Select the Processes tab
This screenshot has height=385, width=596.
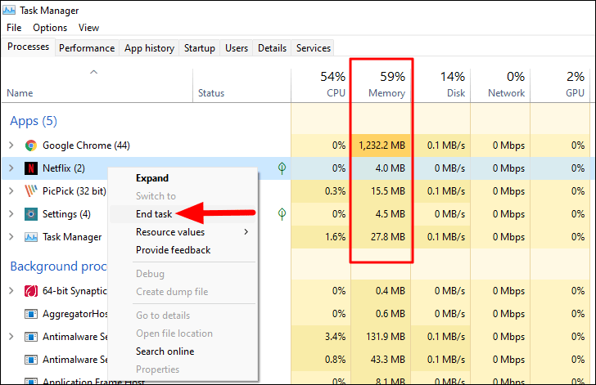29,47
